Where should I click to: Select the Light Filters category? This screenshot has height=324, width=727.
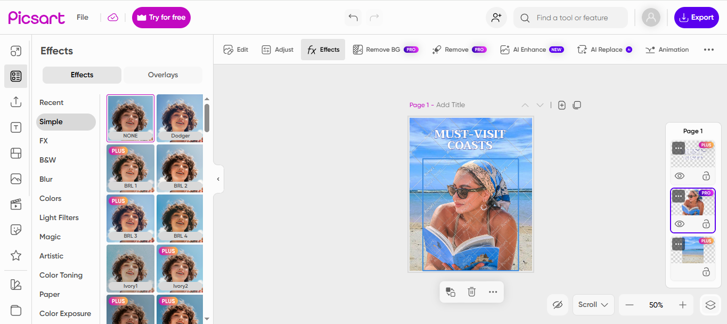pyautogui.click(x=59, y=217)
